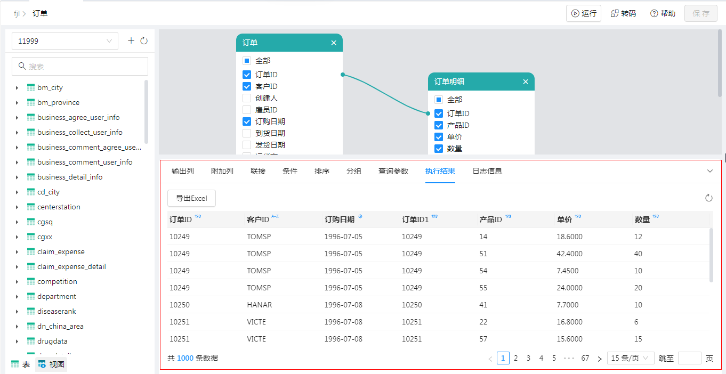Expand the bm_city table node

pyautogui.click(x=17, y=88)
